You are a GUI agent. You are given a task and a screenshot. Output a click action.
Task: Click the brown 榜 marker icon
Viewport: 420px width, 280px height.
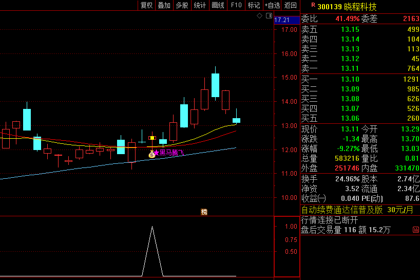[204, 212]
